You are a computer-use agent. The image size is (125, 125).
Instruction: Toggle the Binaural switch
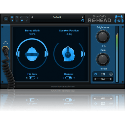(x=69, y=78)
